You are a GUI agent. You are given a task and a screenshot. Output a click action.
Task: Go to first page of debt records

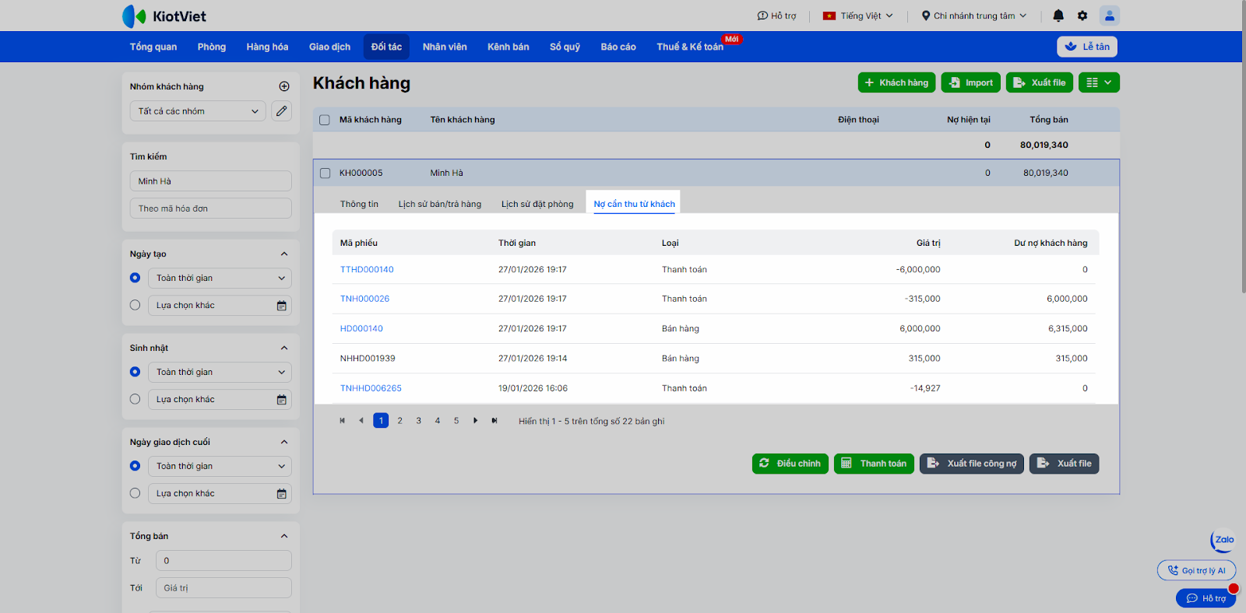coord(342,421)
